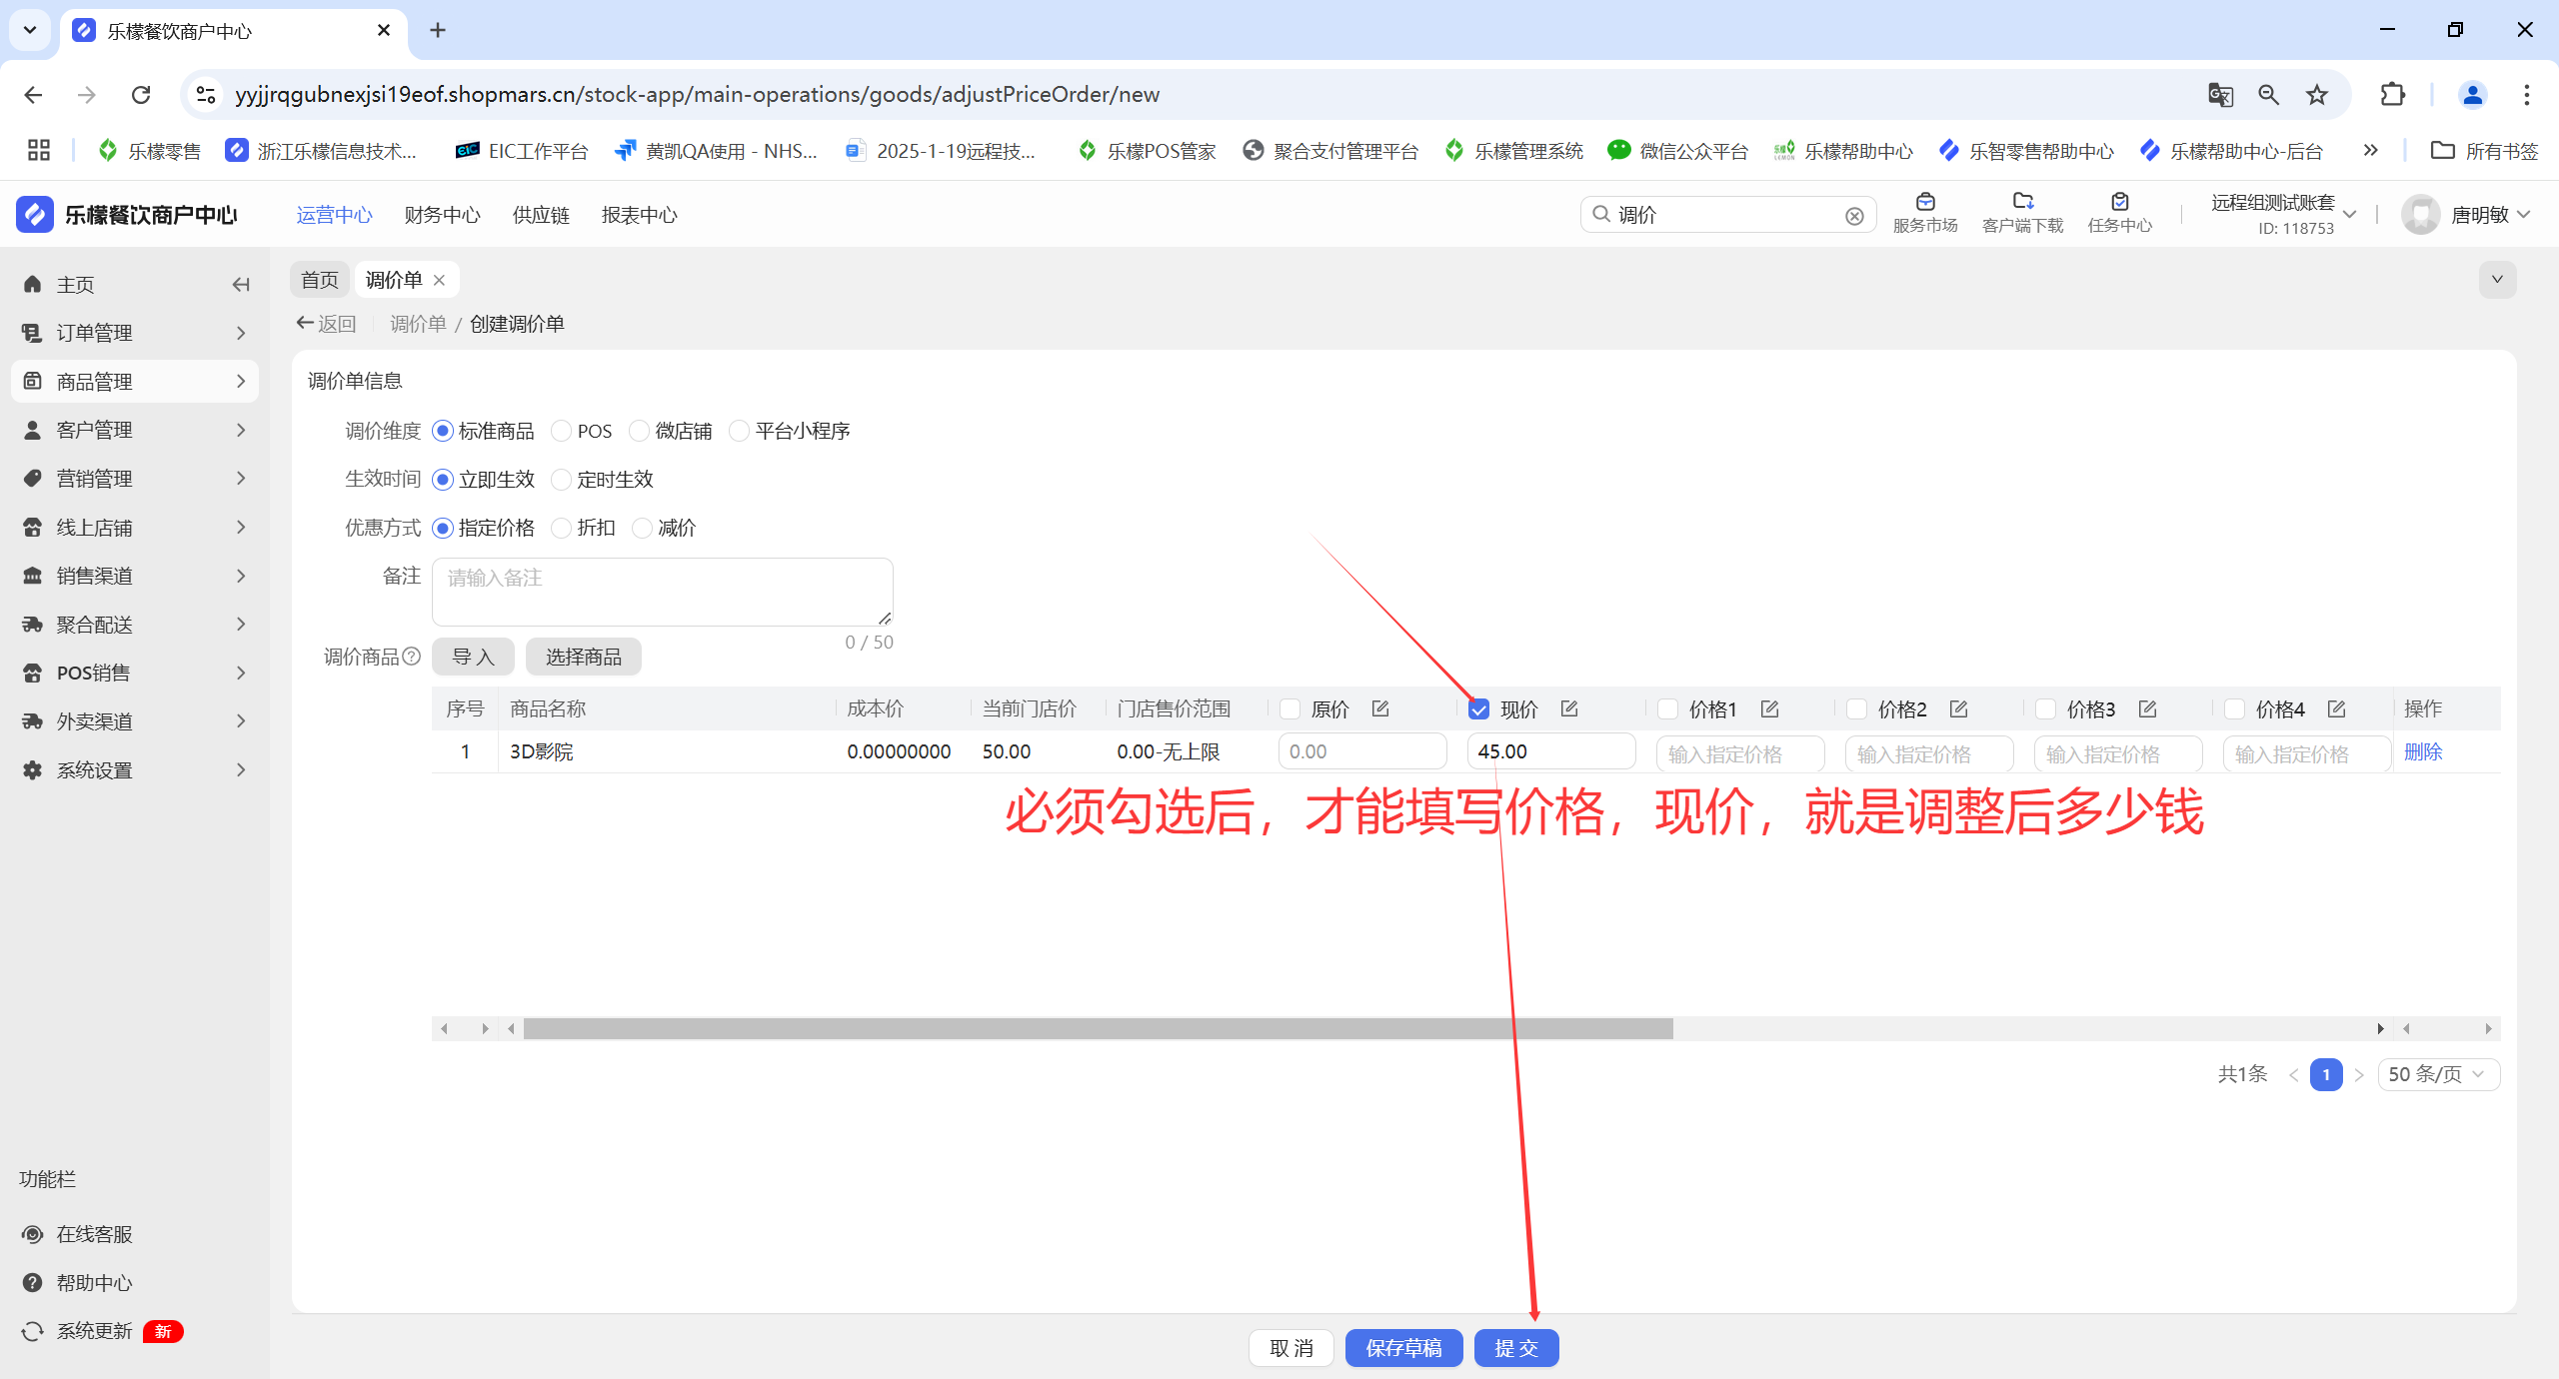
Task: Switch to 财务中心 top menu
Action: click(x=443, y=215)
